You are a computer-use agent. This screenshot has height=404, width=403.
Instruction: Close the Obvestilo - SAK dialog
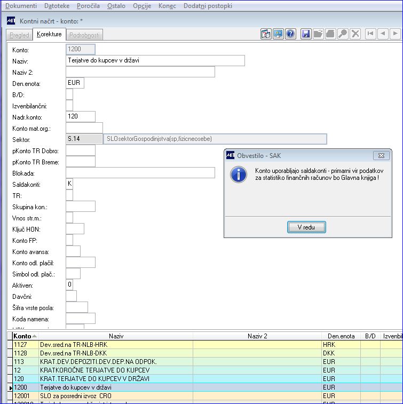381,156
